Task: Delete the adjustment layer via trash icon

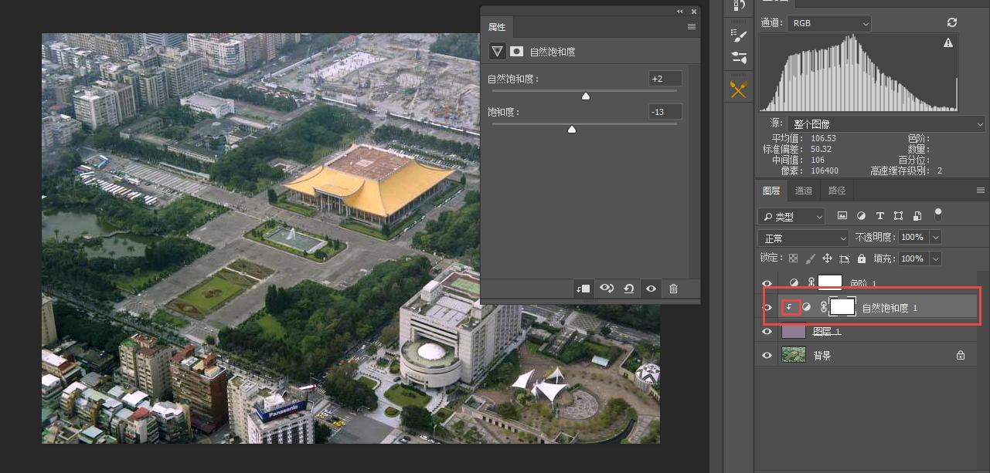Action: (673, 289)
